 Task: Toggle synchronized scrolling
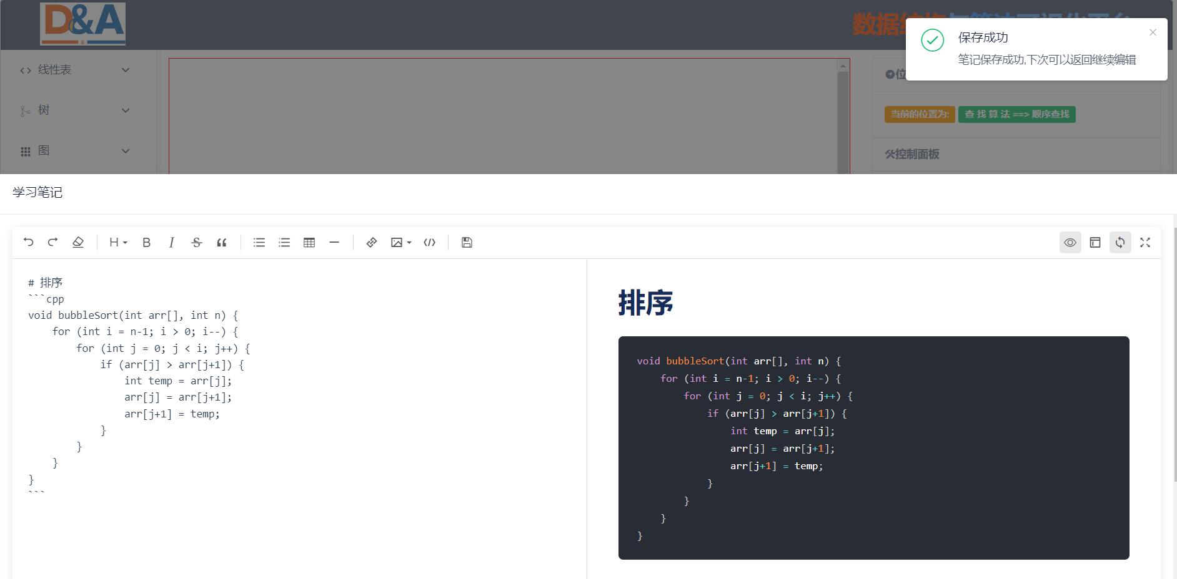tap(1120, 242)
